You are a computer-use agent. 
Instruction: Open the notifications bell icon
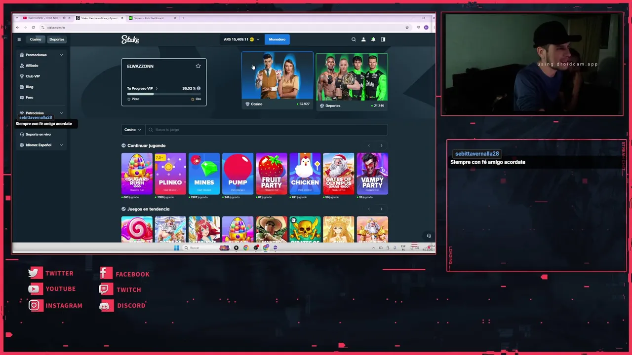pyautogui.click(x=373, y=39)
